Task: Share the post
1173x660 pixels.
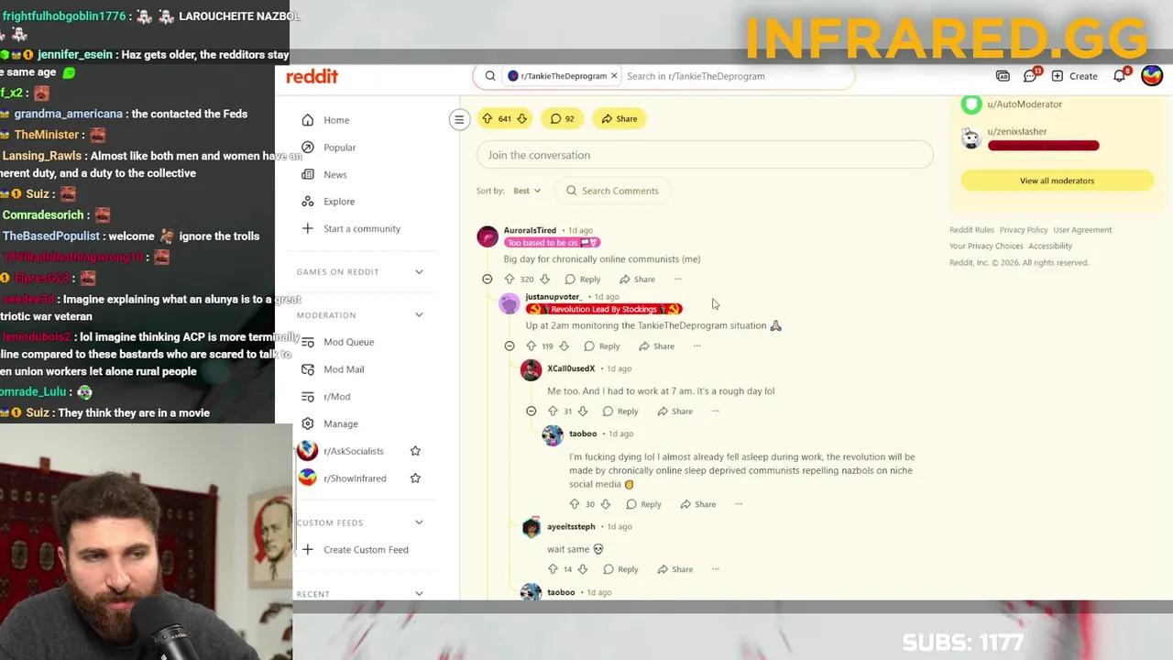Action: (619, 118)
